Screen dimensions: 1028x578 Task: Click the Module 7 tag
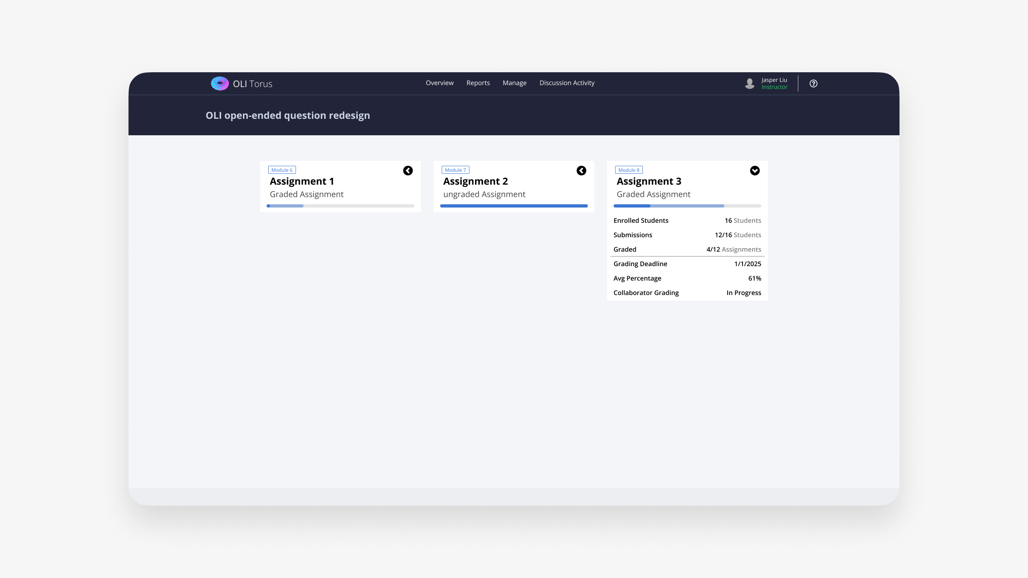pyautogui.click(x=455, y=170)
